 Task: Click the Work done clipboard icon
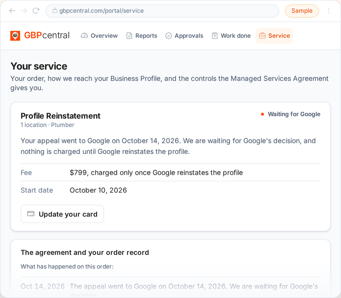pyautogui.click(x=214, y=36)
